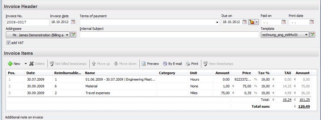The width and height of the screenshot is (321, 120).
Task: Expand the arrow next to New
Action: 26,64
